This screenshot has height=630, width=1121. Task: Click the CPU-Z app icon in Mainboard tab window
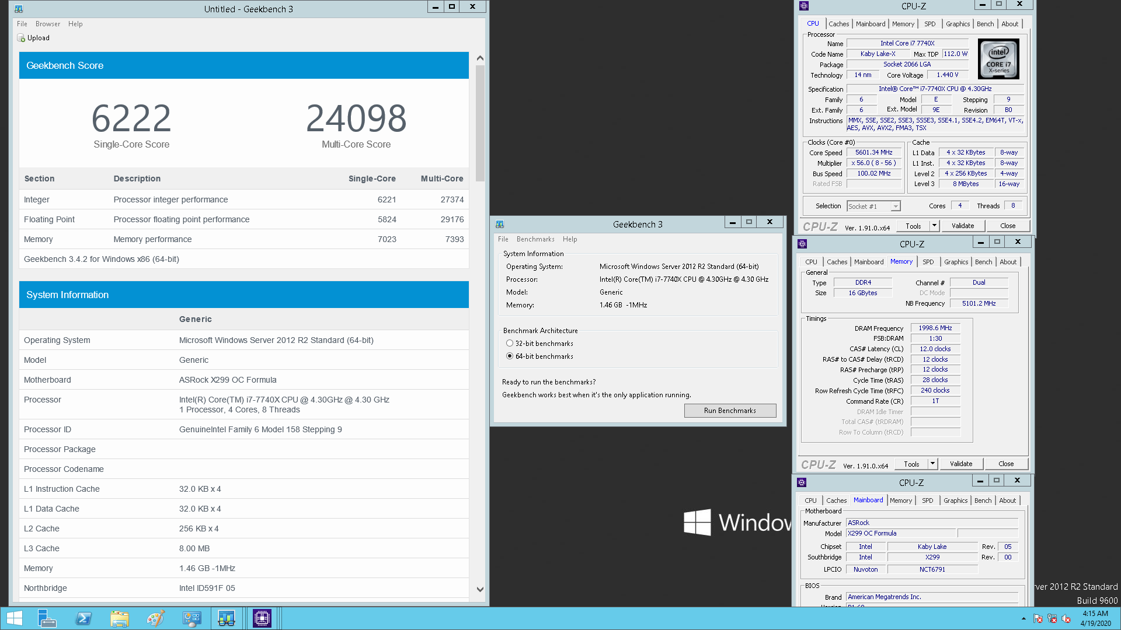tap(802, 482)
